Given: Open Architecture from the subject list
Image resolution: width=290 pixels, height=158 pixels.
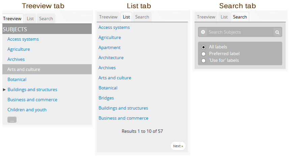Looking at the screenshot, I should (x=111, y=58).
